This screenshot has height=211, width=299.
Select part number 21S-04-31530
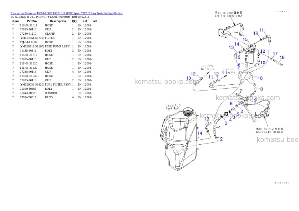28,68
